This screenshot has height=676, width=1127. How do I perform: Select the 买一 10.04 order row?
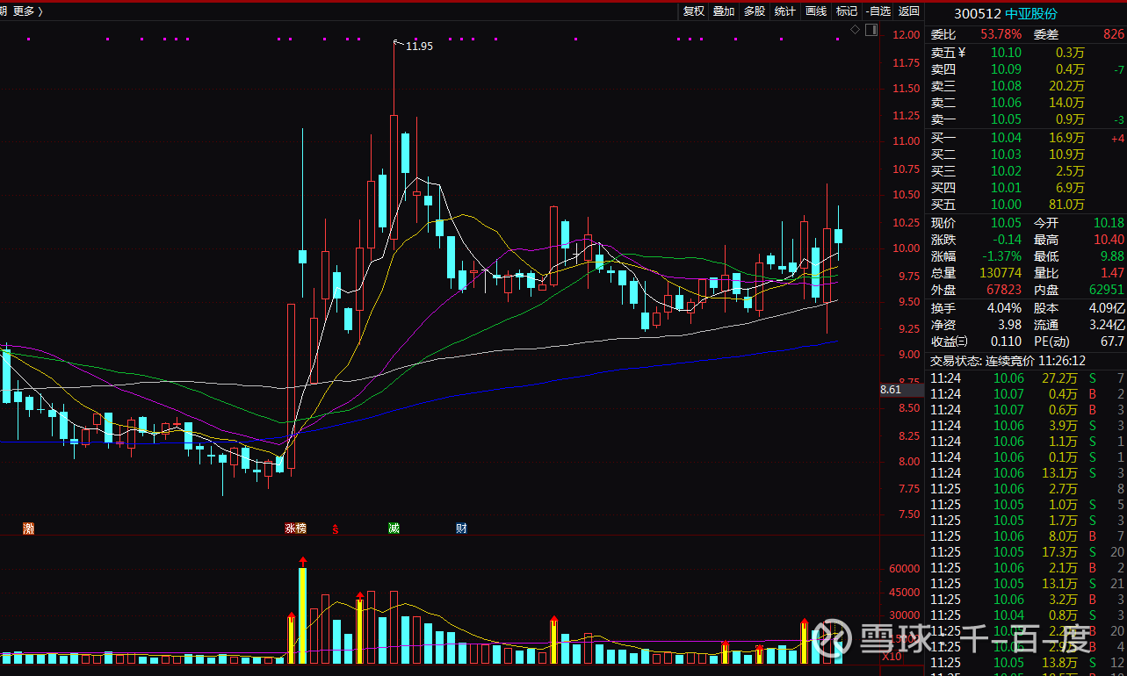1026,138
